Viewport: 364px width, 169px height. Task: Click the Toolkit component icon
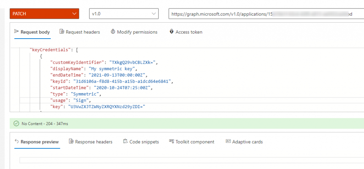click(172, 141)
